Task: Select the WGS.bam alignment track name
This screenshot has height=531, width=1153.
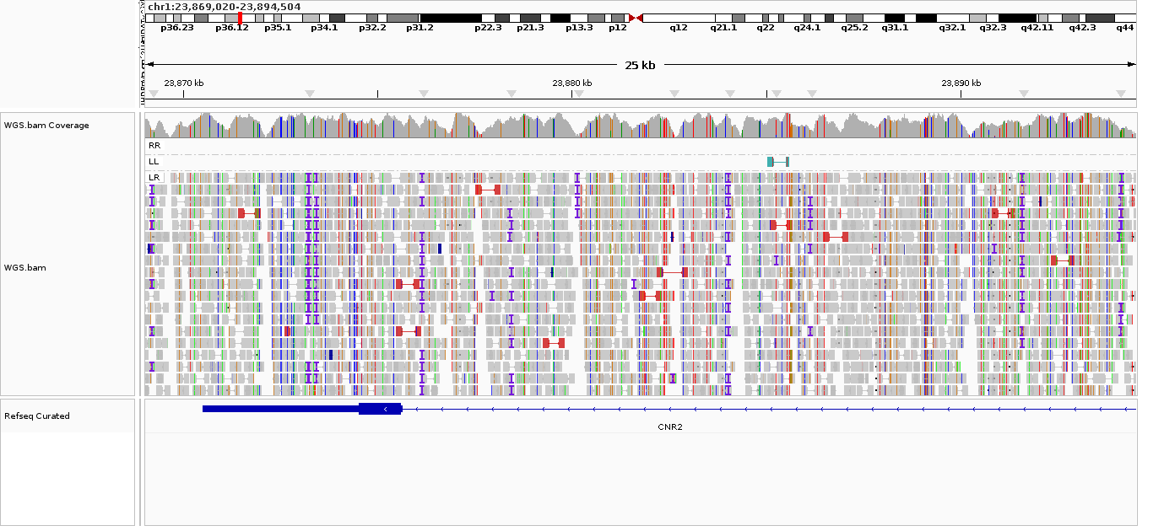Action: pyautogui.click(x=25, y=268)
